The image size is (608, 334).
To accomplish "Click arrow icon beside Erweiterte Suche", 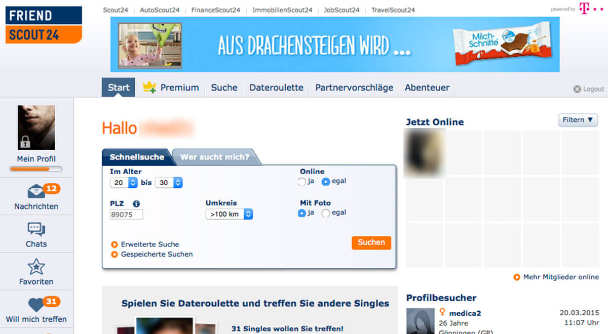I will click(115, 244).
